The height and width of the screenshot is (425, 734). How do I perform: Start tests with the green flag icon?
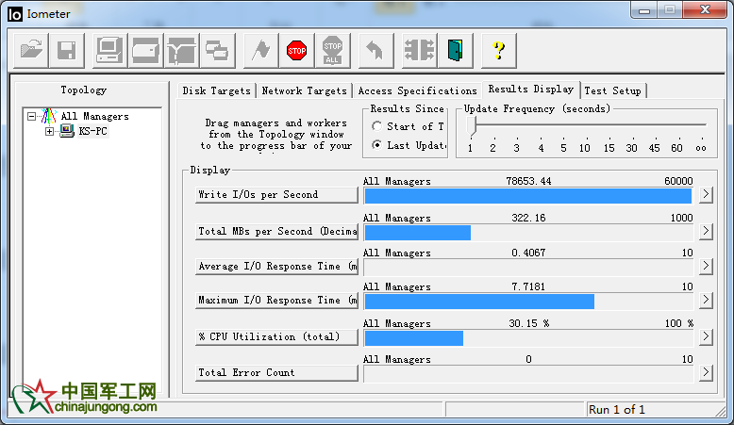259,50
